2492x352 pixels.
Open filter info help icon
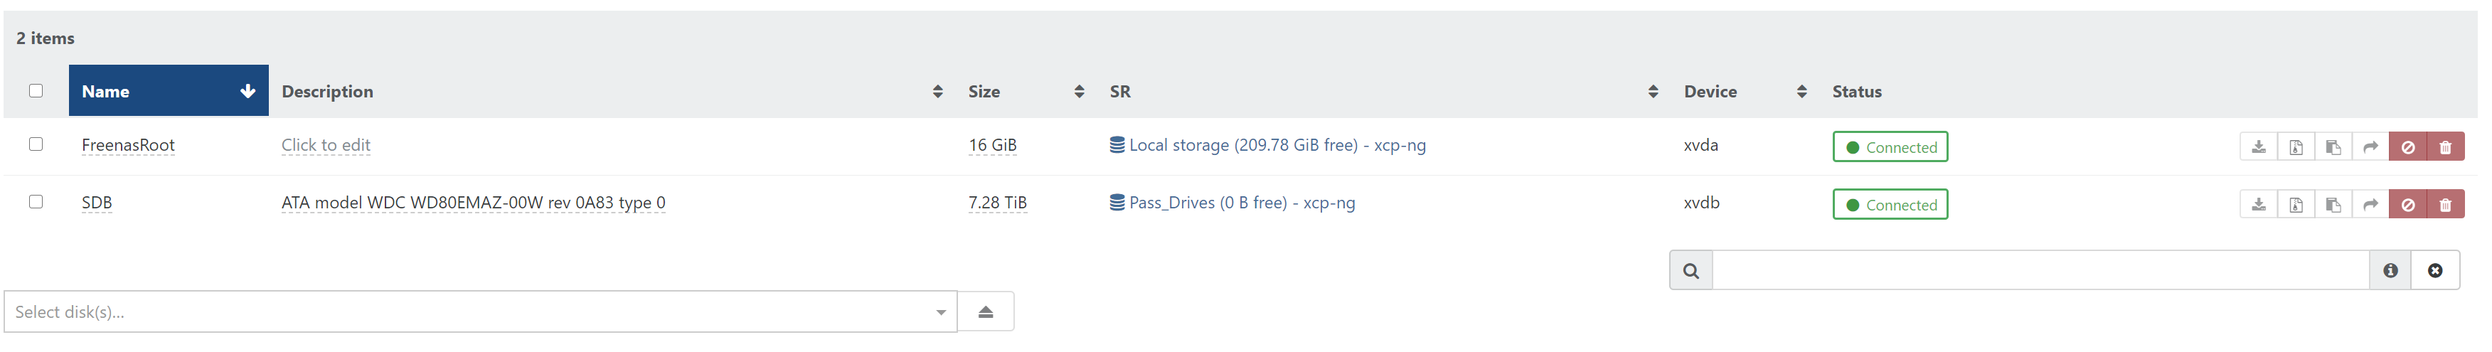click(2390, 271)
